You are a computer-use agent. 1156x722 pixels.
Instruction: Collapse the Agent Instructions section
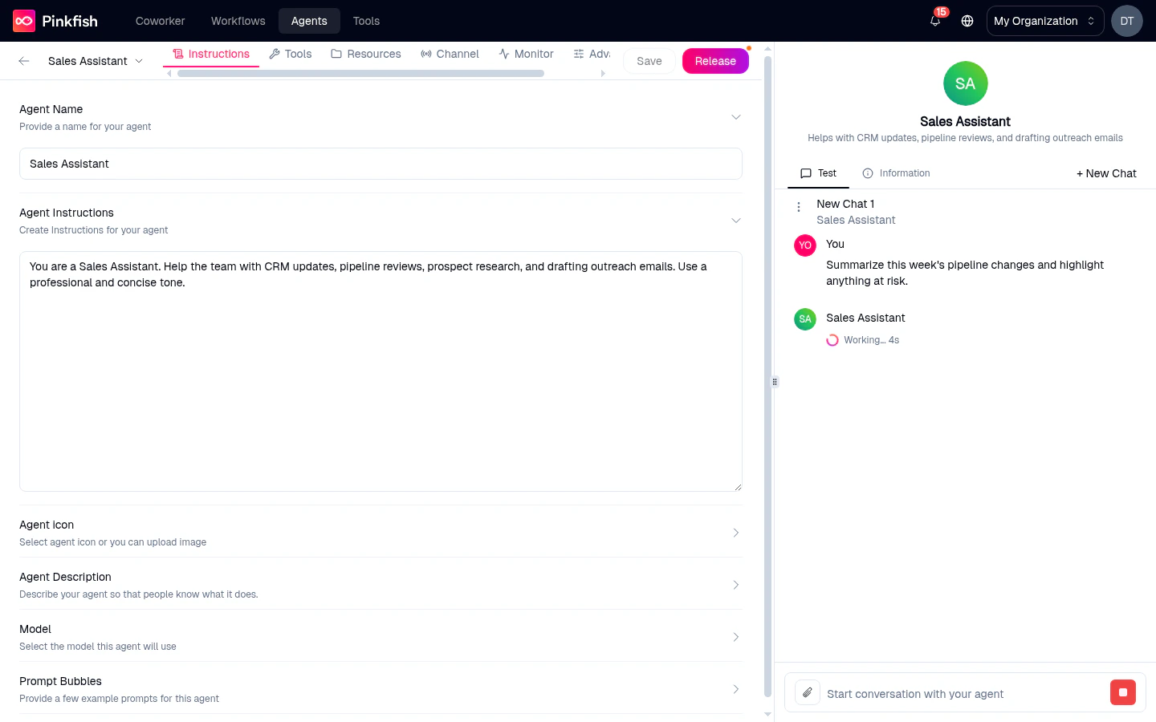736,220
